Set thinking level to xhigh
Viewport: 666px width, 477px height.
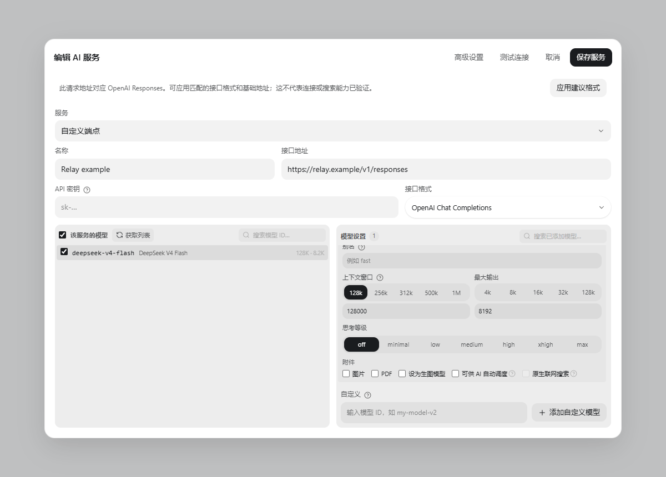tap(546, 344)
